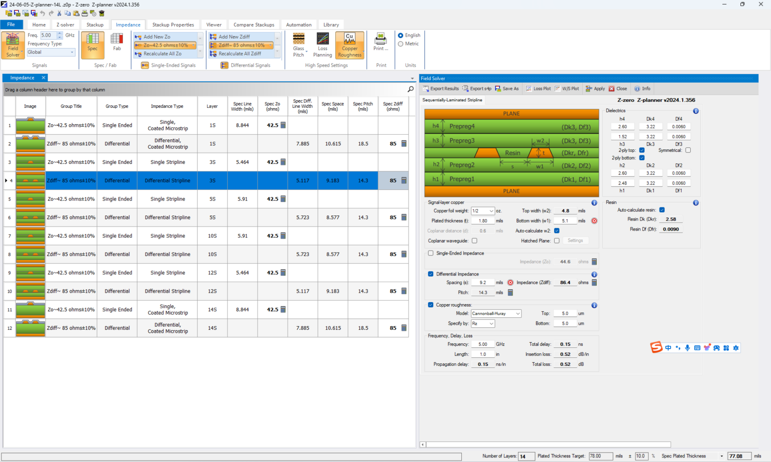Open the Library tab
This screenshot has width=771, height=462.
(x=331, y=24)
